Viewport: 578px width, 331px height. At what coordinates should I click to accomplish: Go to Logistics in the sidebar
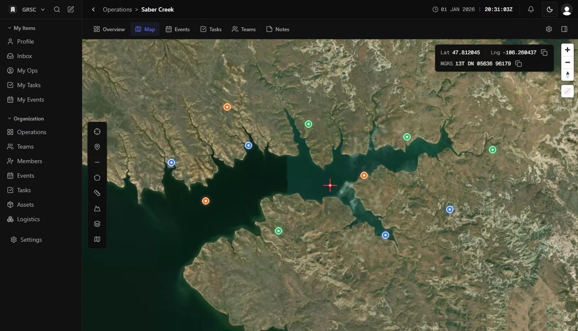pyautogui.click(x=28, y=219)
